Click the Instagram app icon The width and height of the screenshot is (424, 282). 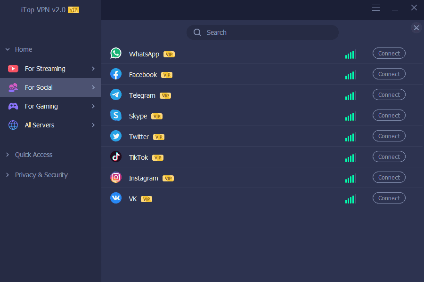click(x=115, y=177)
